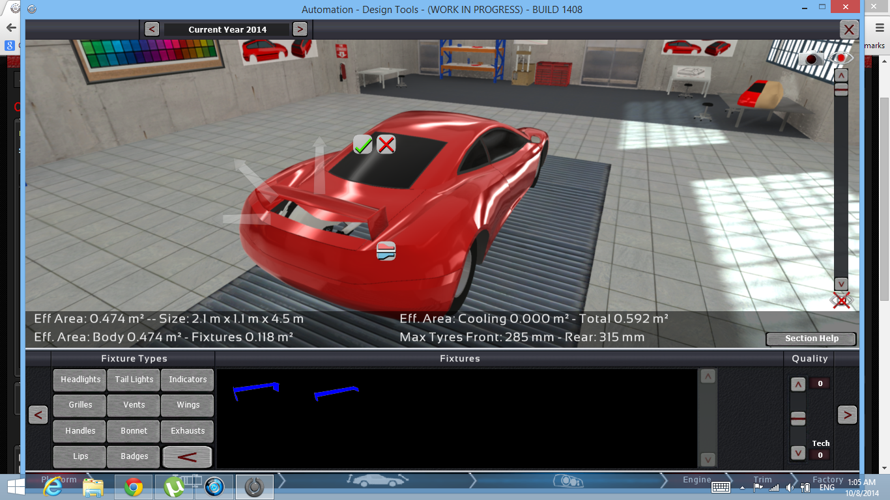This screenshot has width=890, height=500.
Task: Choose Exhausts fixture type
Action: pos(188,431)
